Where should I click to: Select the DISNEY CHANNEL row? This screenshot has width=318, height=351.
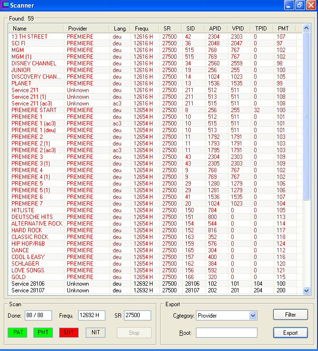(155, 63)
